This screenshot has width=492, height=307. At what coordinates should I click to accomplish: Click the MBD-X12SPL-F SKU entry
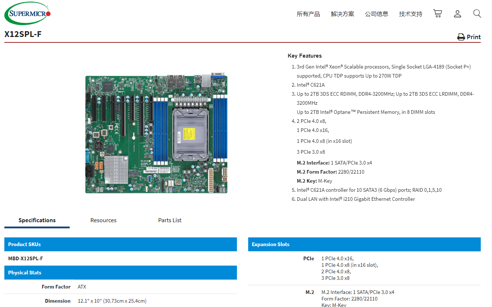25,258
